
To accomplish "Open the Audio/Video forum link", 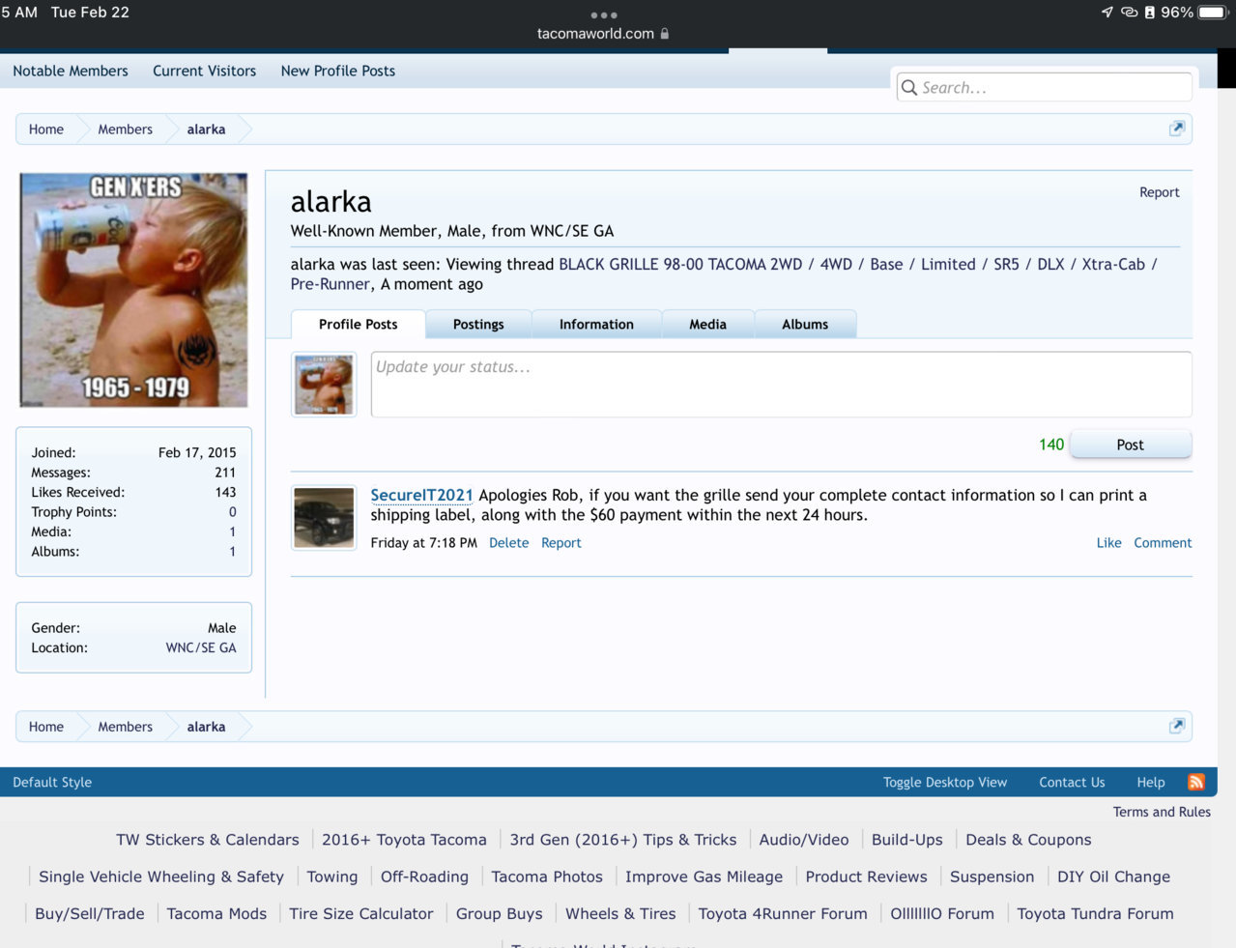I will tap(804, 840).
